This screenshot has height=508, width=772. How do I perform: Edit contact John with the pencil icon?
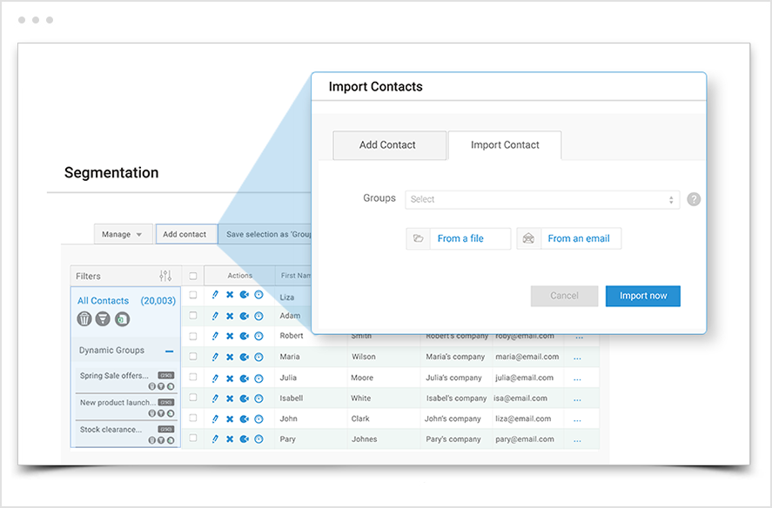(x=215, y=419)
